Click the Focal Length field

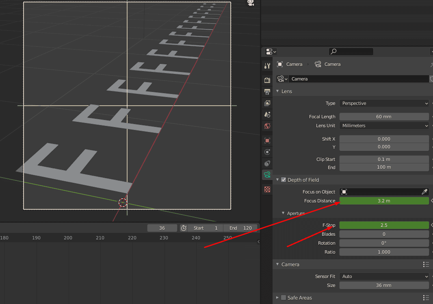tap(384, 117)
